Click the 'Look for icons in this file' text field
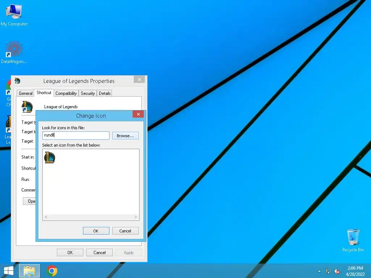The image size is (371, 278). 76,135
